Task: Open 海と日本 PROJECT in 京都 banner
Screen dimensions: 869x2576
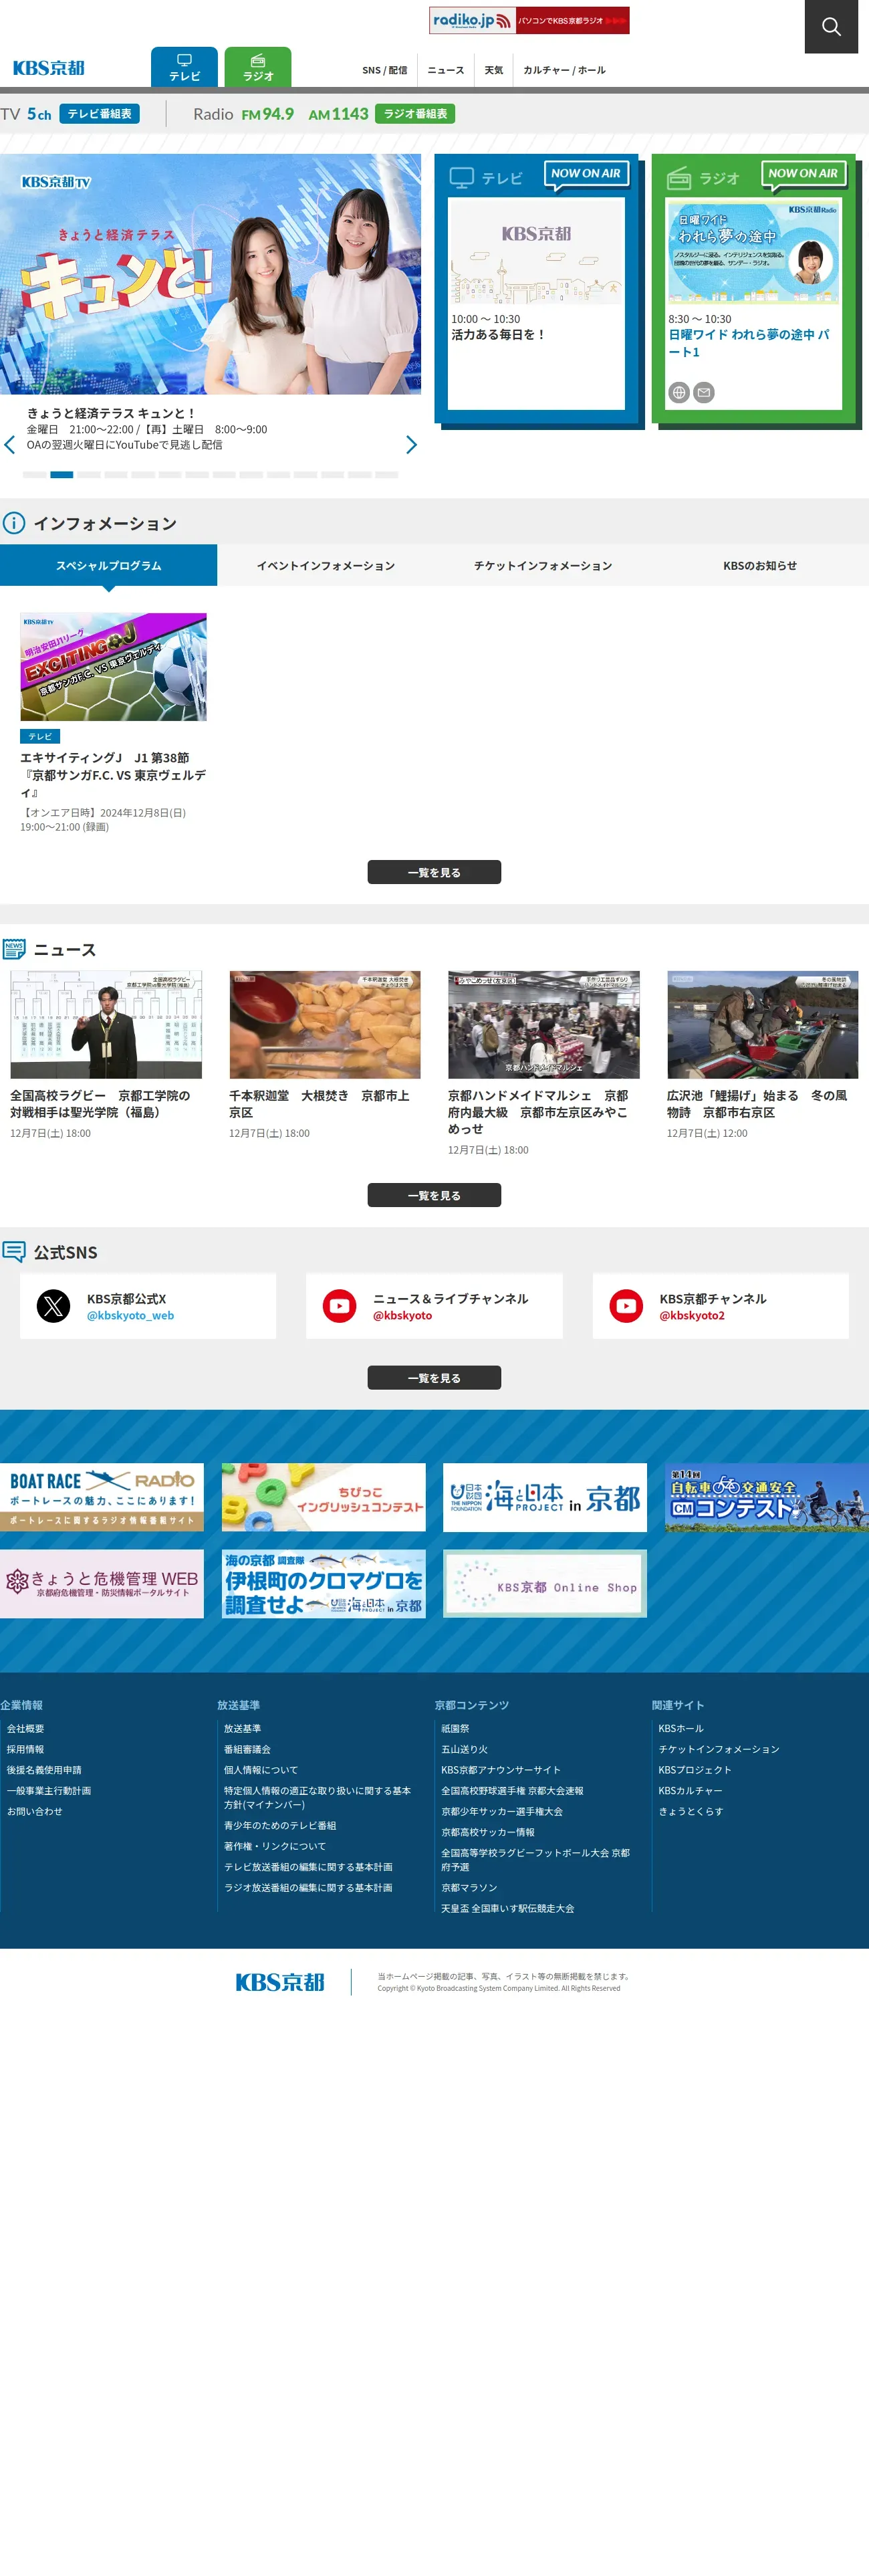Action: (x=545, y=1497)
